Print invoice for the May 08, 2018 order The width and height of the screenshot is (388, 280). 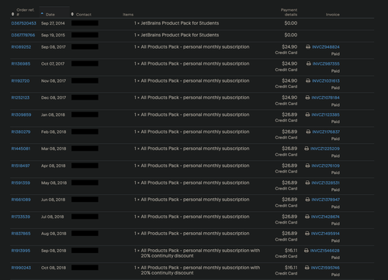(307, 183)
